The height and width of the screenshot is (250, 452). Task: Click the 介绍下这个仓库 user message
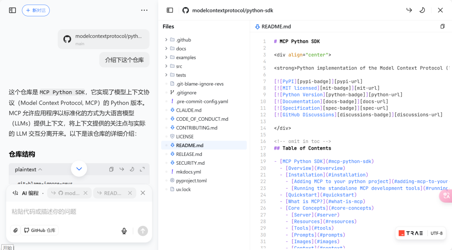124,60
